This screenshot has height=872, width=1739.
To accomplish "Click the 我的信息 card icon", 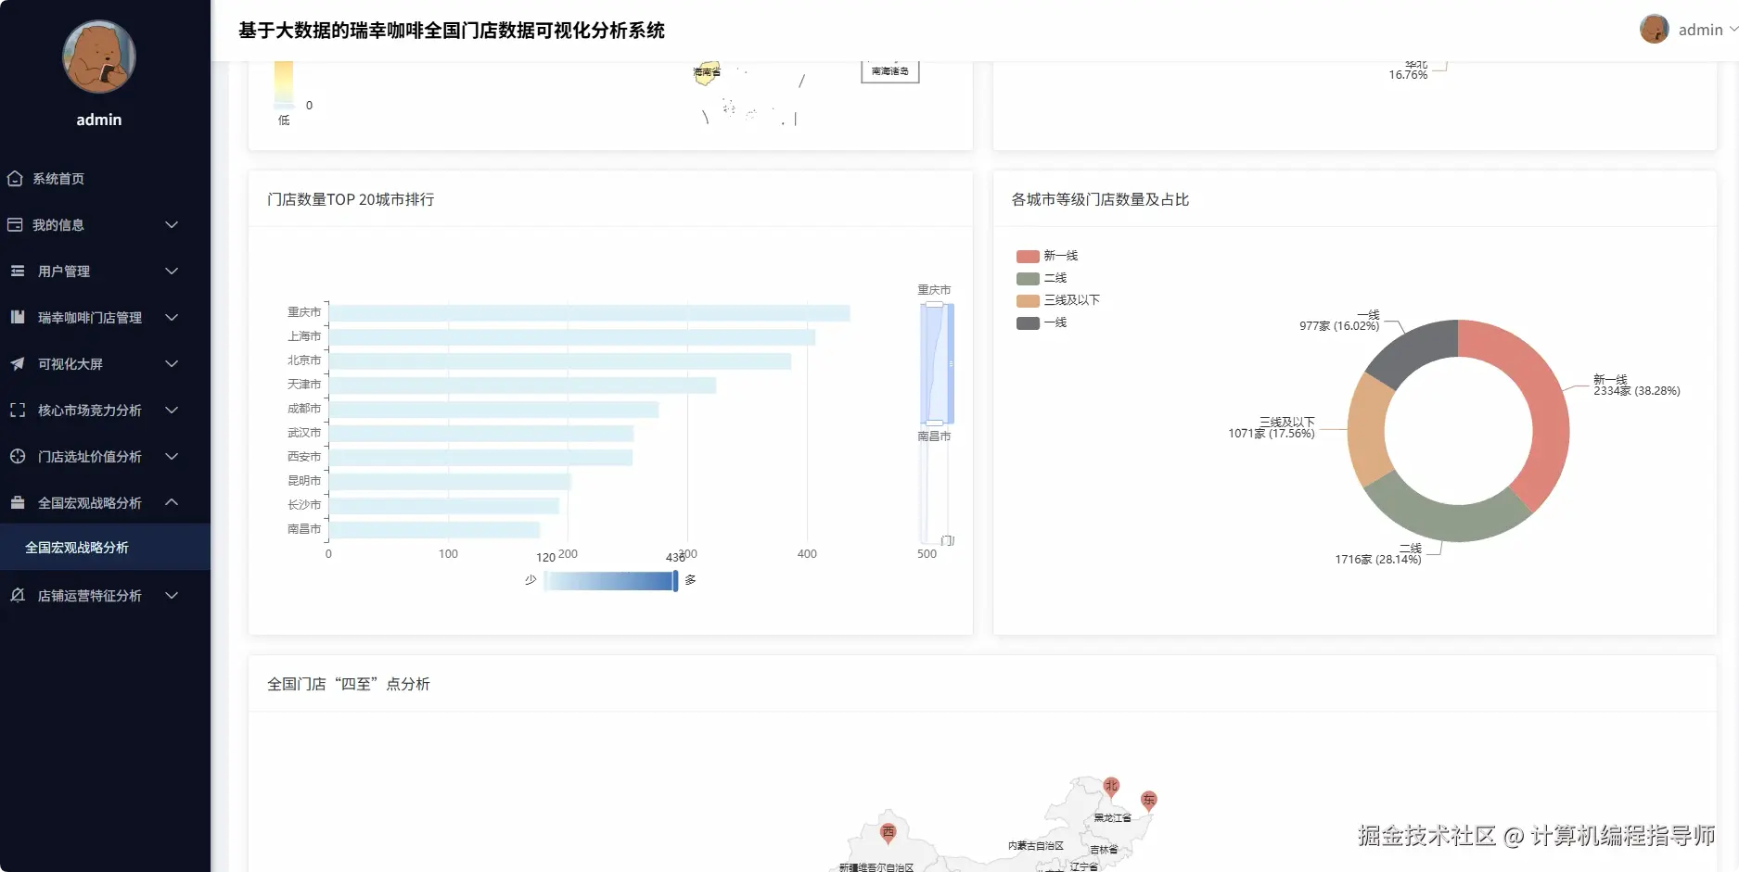I will (x=15, y=224).
